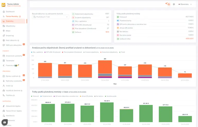Image resolution: width=198 pixels, height=127 pixels.
Task: Click the Celkové tržby total value
Action: (x=189, y=39)
